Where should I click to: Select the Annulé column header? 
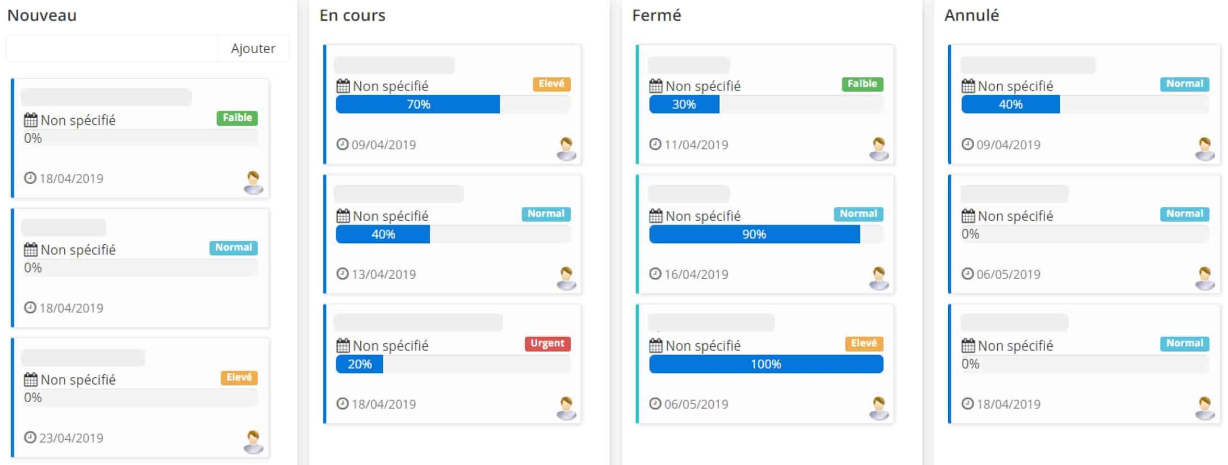[972, 15]
